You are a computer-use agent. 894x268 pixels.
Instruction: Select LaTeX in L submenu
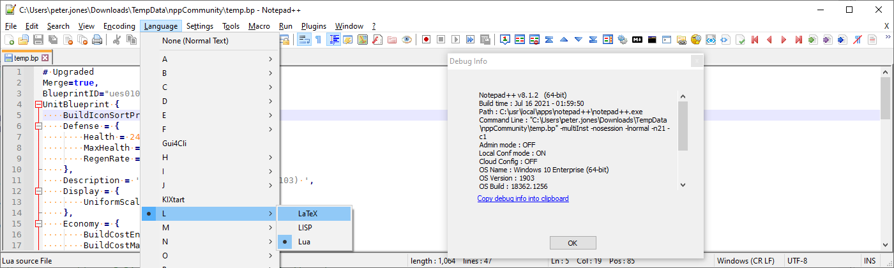pyautogui.click(x=314, y=213)
